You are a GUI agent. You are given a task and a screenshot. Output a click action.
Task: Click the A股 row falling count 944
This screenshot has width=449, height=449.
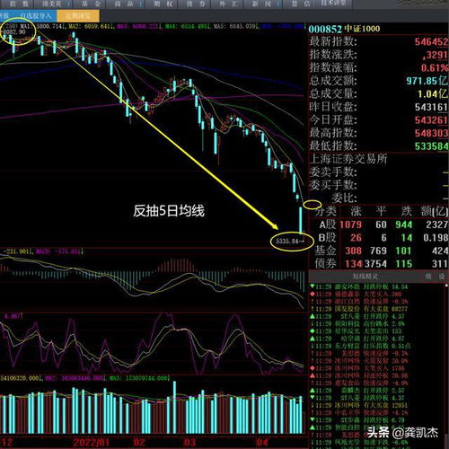(x=403, y=224)
